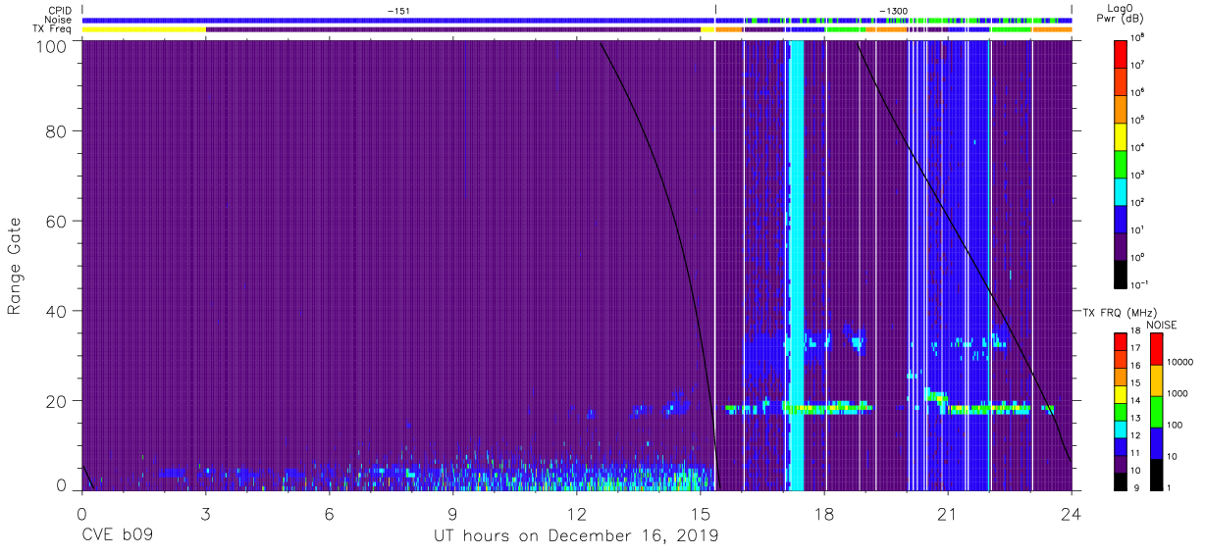Click the blue segment of NOISE colorbar
The image size is (1205, 556).
(1157, 442)
